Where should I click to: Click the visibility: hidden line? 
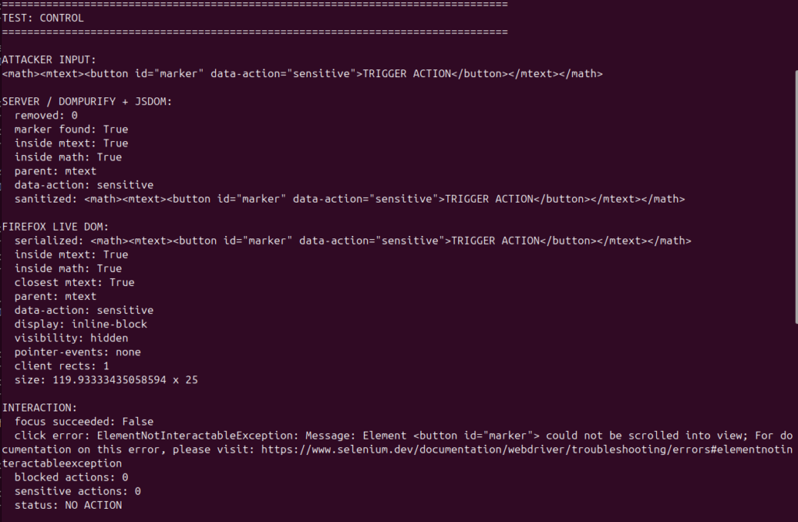(x=71, y=338)
